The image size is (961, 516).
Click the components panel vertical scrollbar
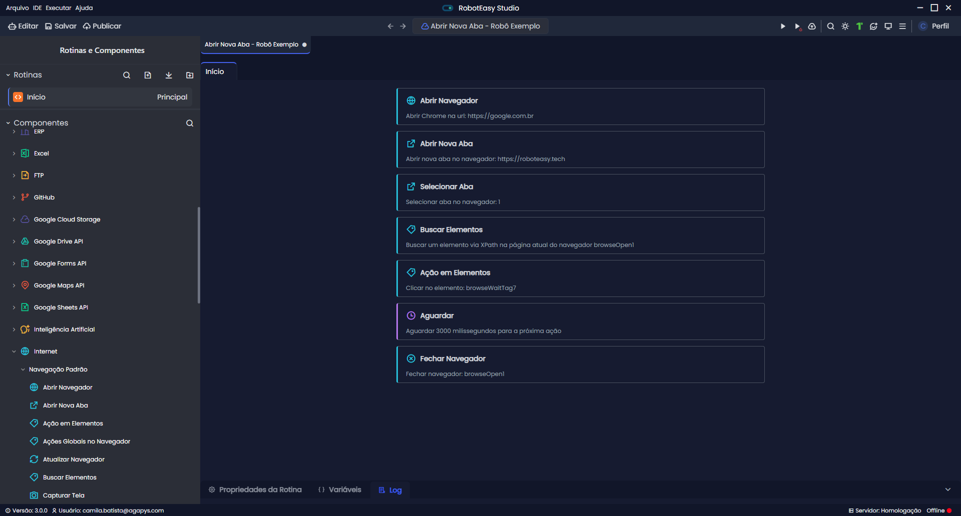pyautogui.click(x=199, y=255)
